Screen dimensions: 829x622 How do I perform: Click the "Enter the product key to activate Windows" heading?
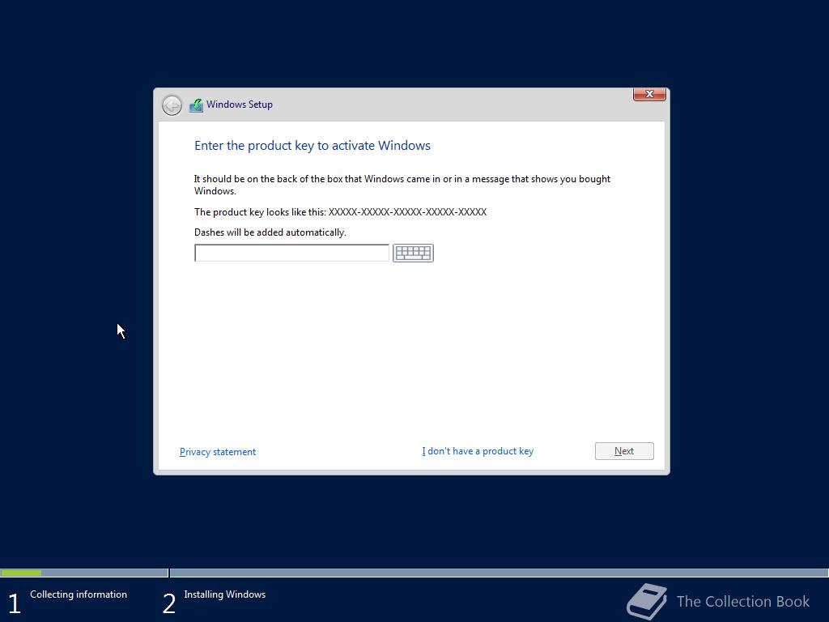pyautogui.click(x=312, y=146)
